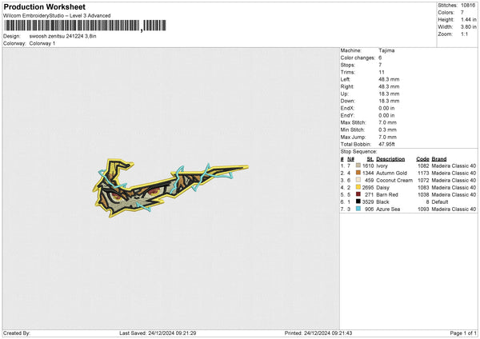Click the Trims value 11
Image resolution: width=480 pixels, height=339 pixels.
point(381,72)
